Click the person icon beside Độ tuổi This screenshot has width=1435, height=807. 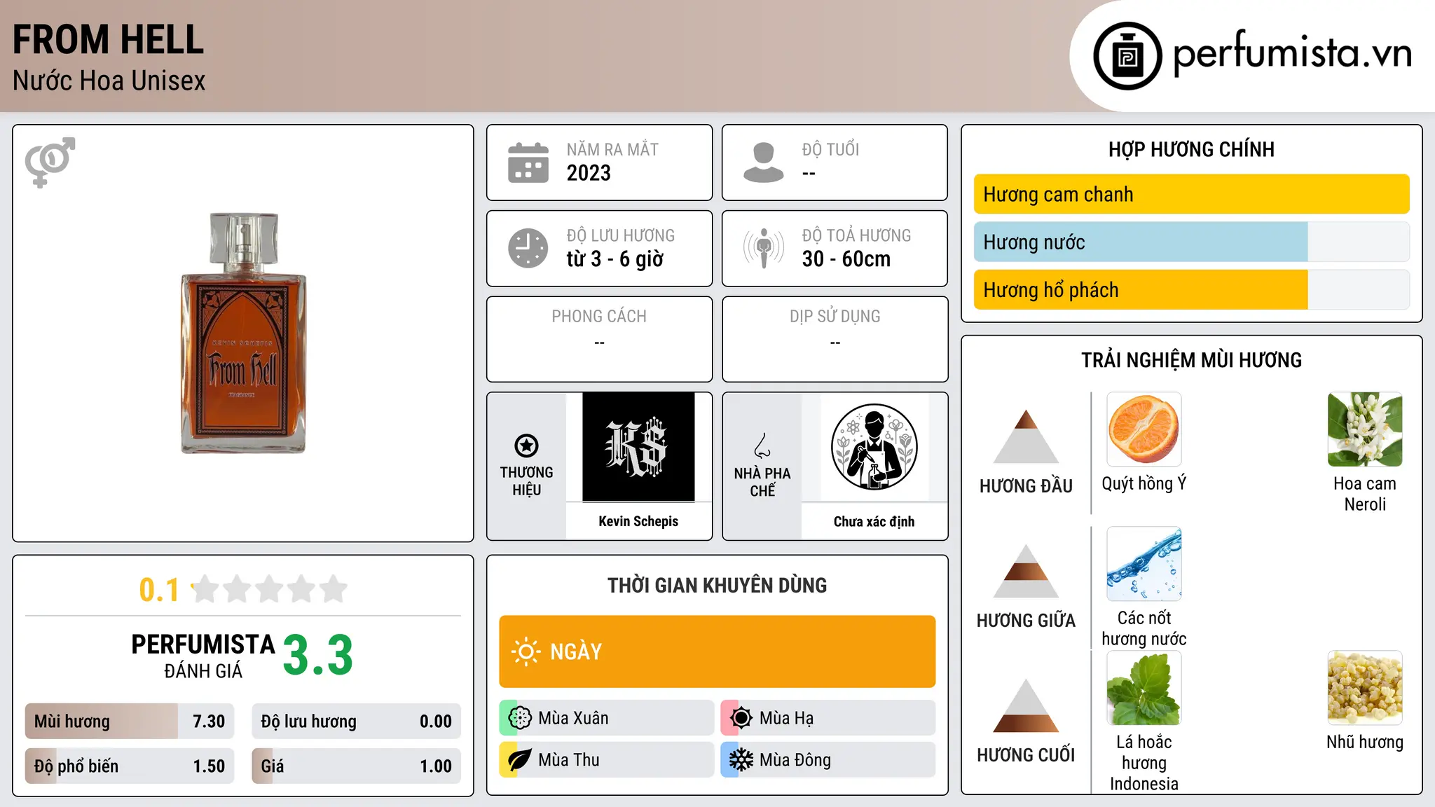pyautogui.click(x=764, y=163)
